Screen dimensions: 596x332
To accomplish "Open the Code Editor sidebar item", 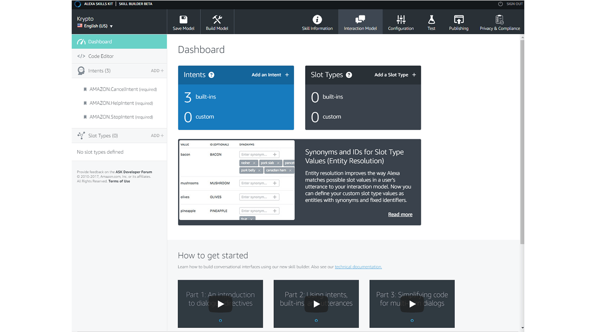I will [119, 56].
